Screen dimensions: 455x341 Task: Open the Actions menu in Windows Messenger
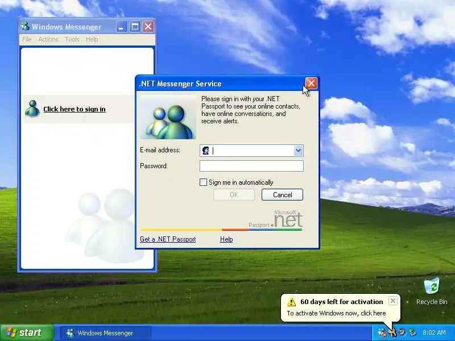pyautogui.click(x=48, y=39)
